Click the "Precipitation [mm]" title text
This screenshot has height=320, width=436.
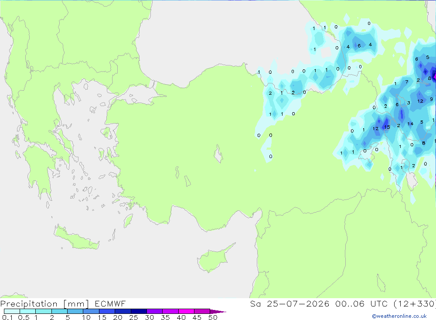45,304
